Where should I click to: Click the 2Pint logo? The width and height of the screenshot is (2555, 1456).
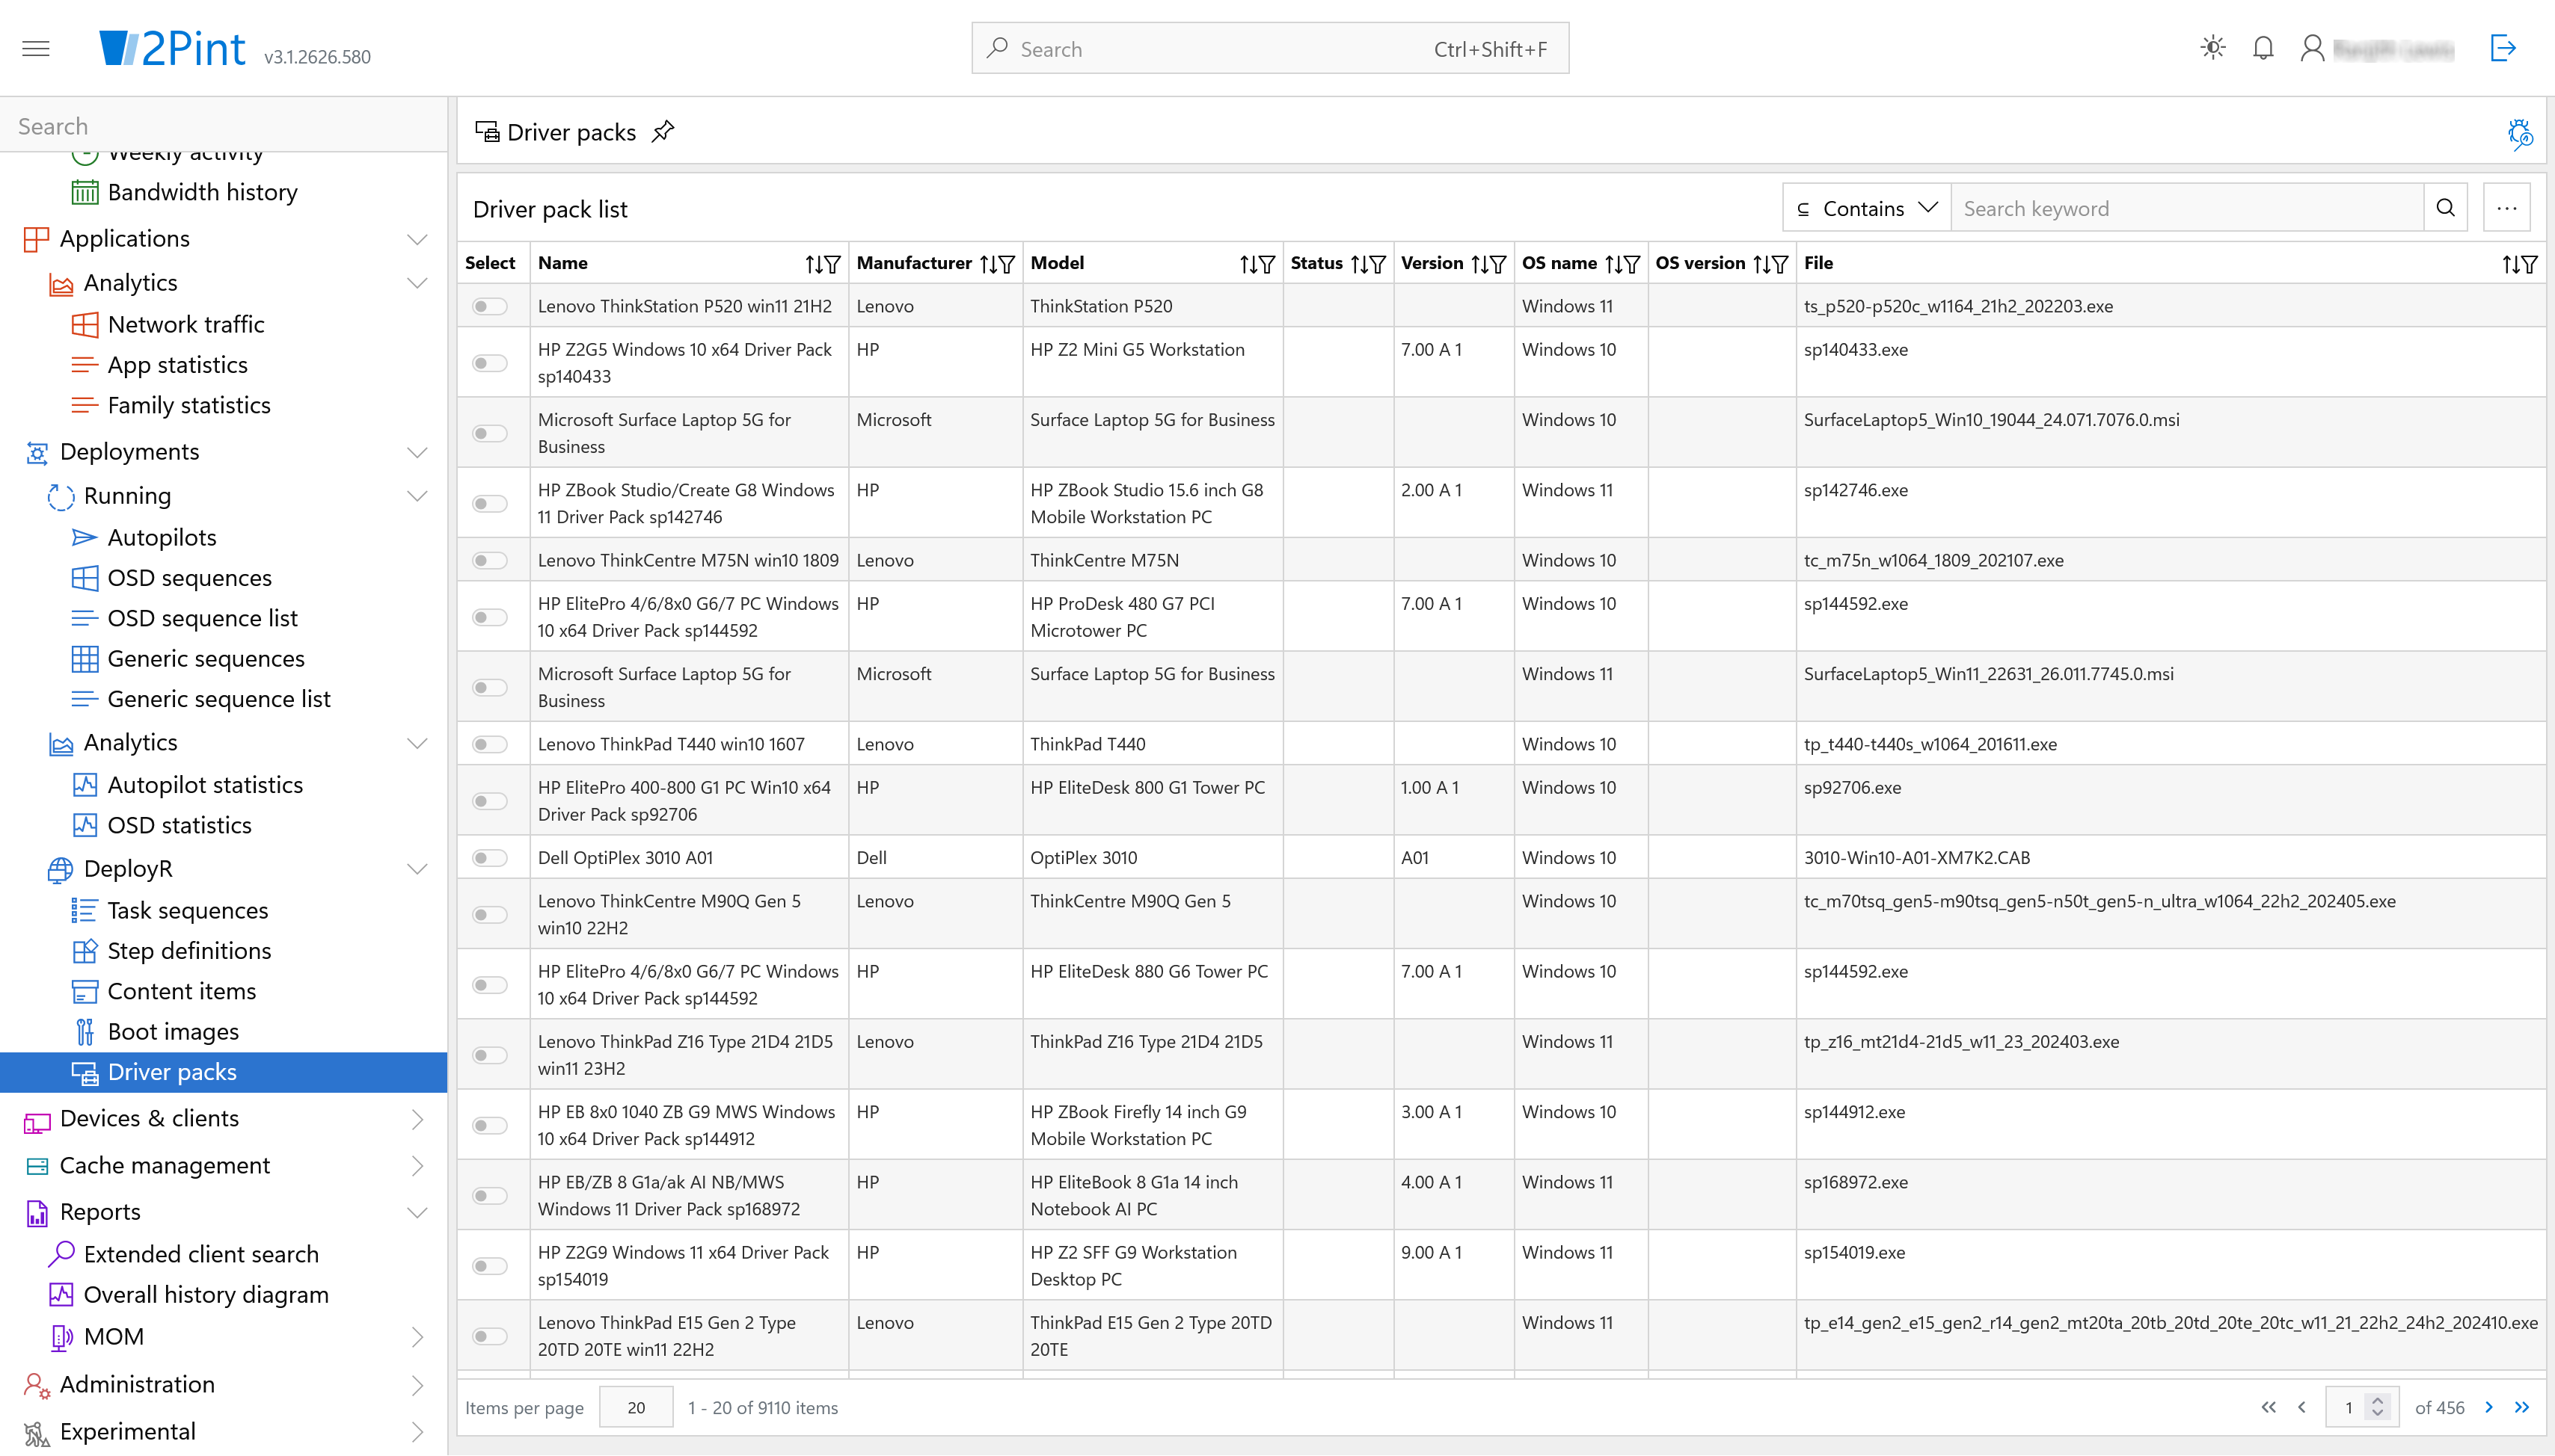(x=172, y=48)
